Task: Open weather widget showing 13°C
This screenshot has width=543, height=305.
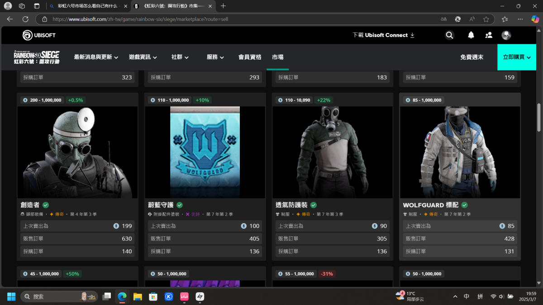Action: coord(410,296)
